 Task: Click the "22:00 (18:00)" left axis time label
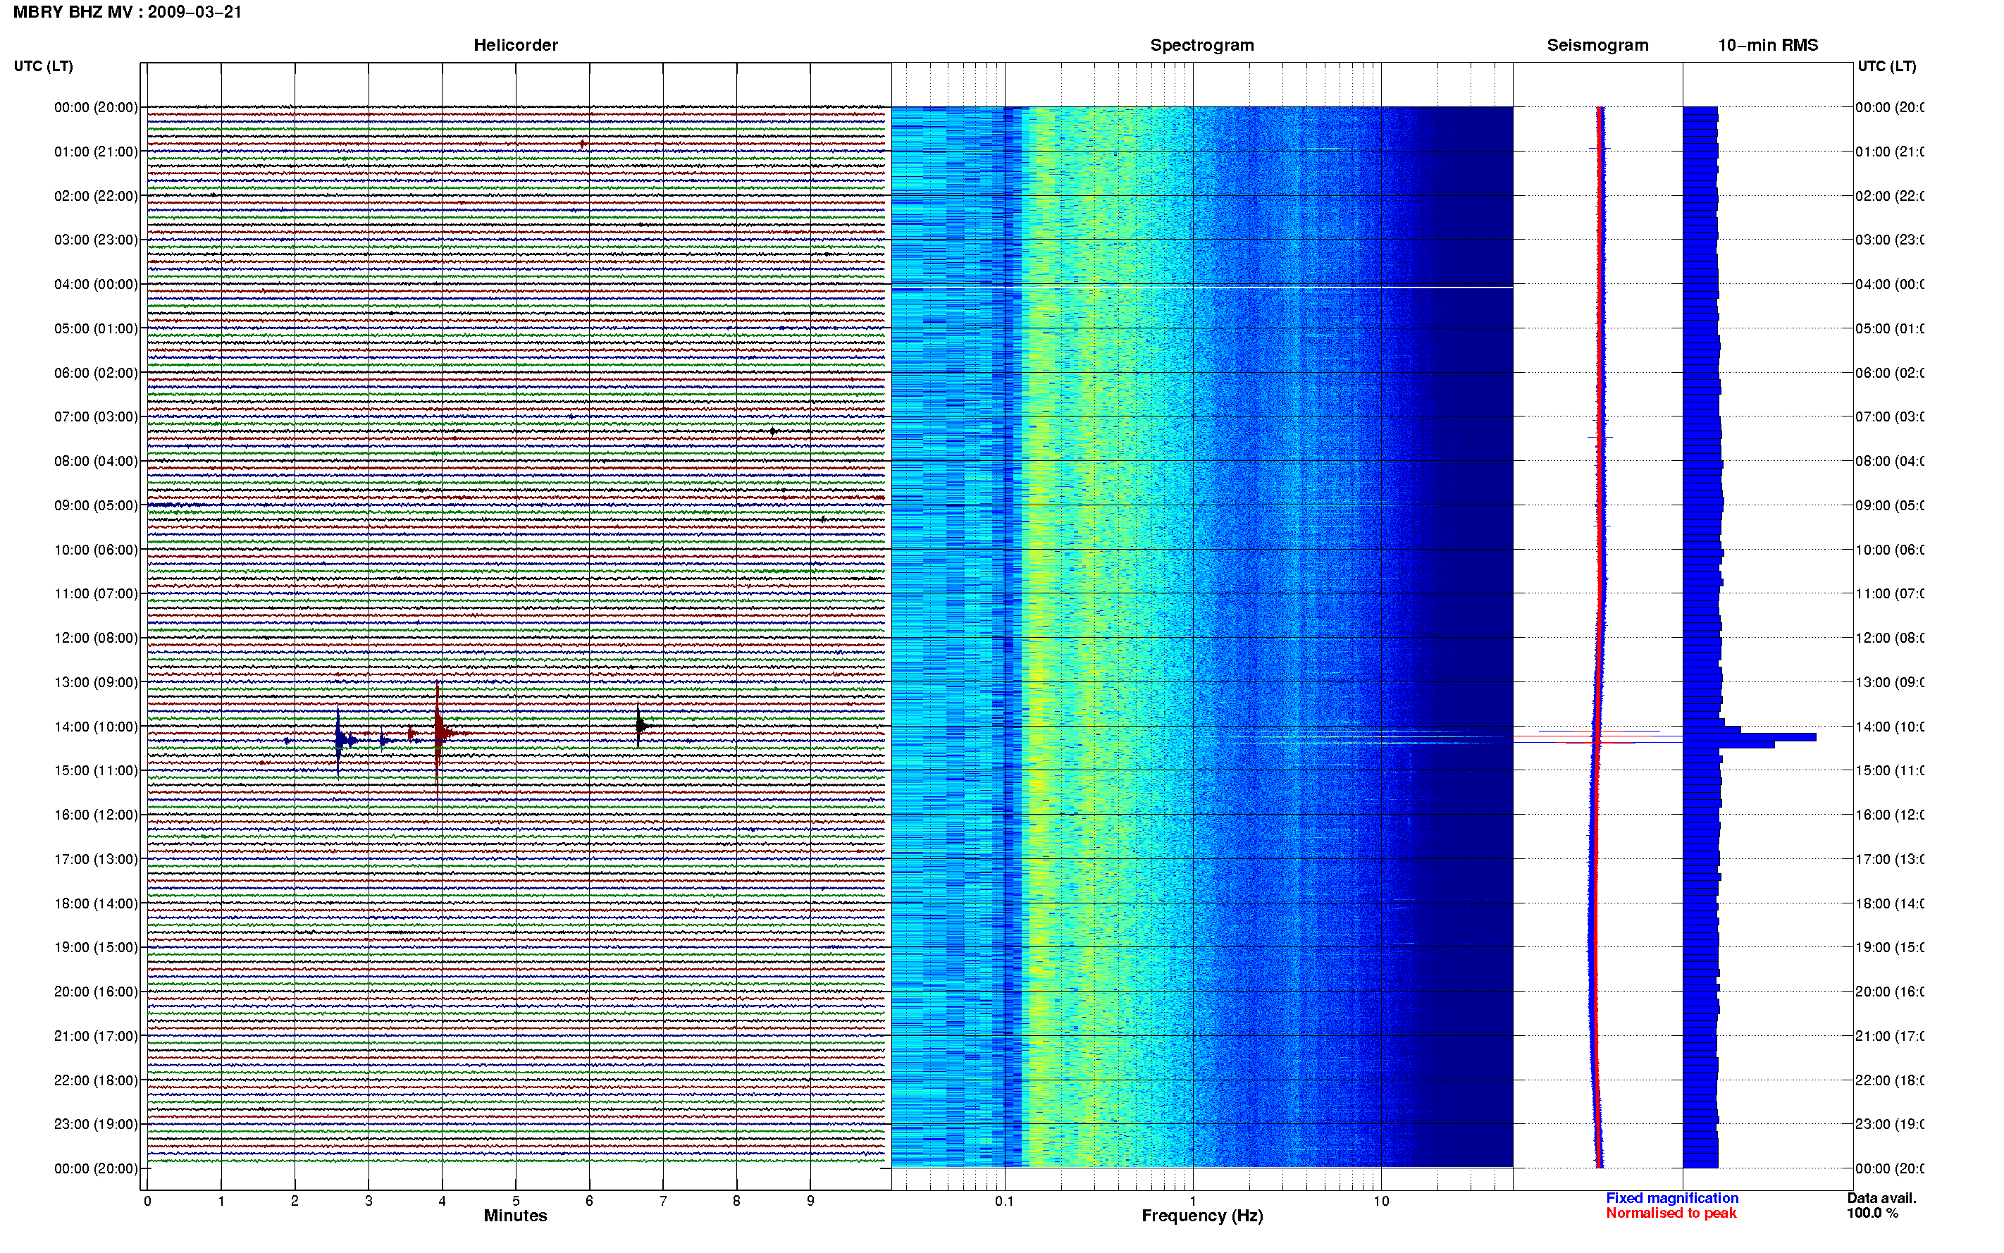coord(96,1080)
